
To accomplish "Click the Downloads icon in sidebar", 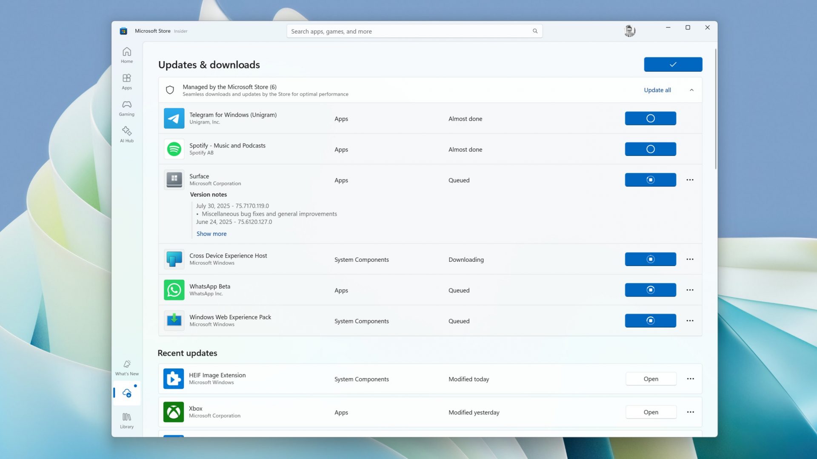I will pyautogui.click(x=126, y=393).
